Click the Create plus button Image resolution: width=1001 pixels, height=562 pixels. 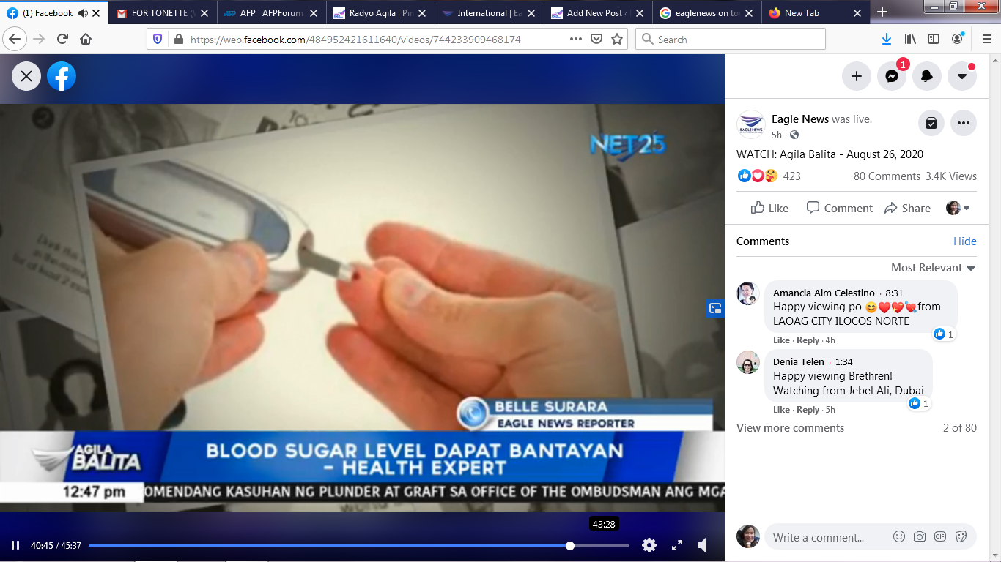point(856,76)
